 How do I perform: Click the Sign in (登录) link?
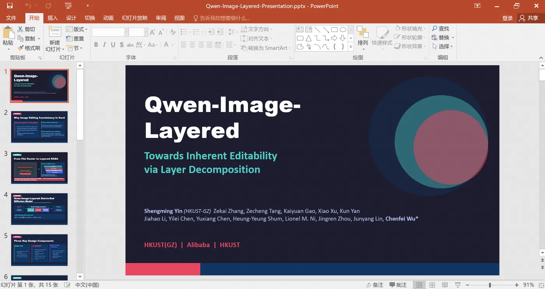(508, 18)
